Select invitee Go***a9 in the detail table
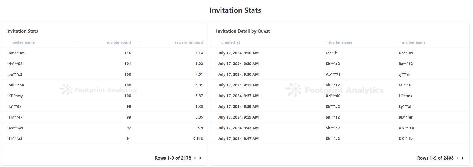This screenshot has height=167, width=473. coord(406,53)
